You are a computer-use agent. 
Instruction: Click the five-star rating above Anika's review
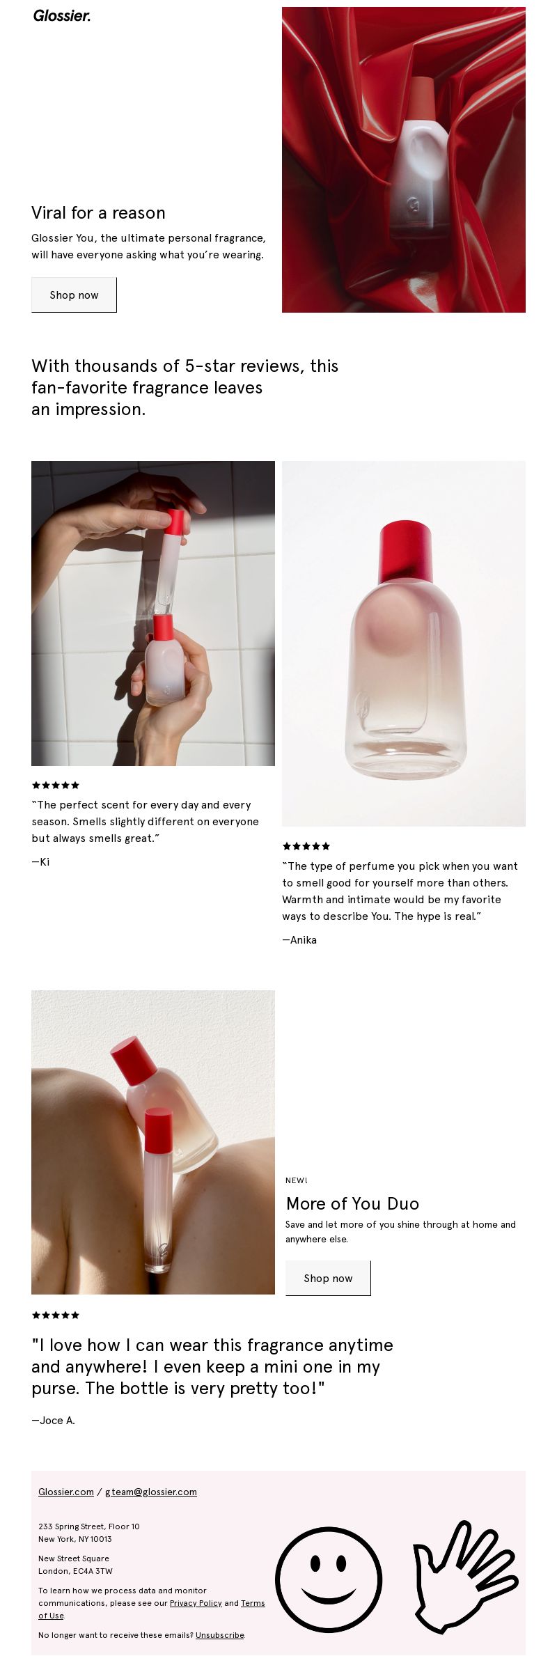[x=306, y=846]
